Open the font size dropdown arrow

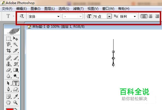click(x=109, y=16)
